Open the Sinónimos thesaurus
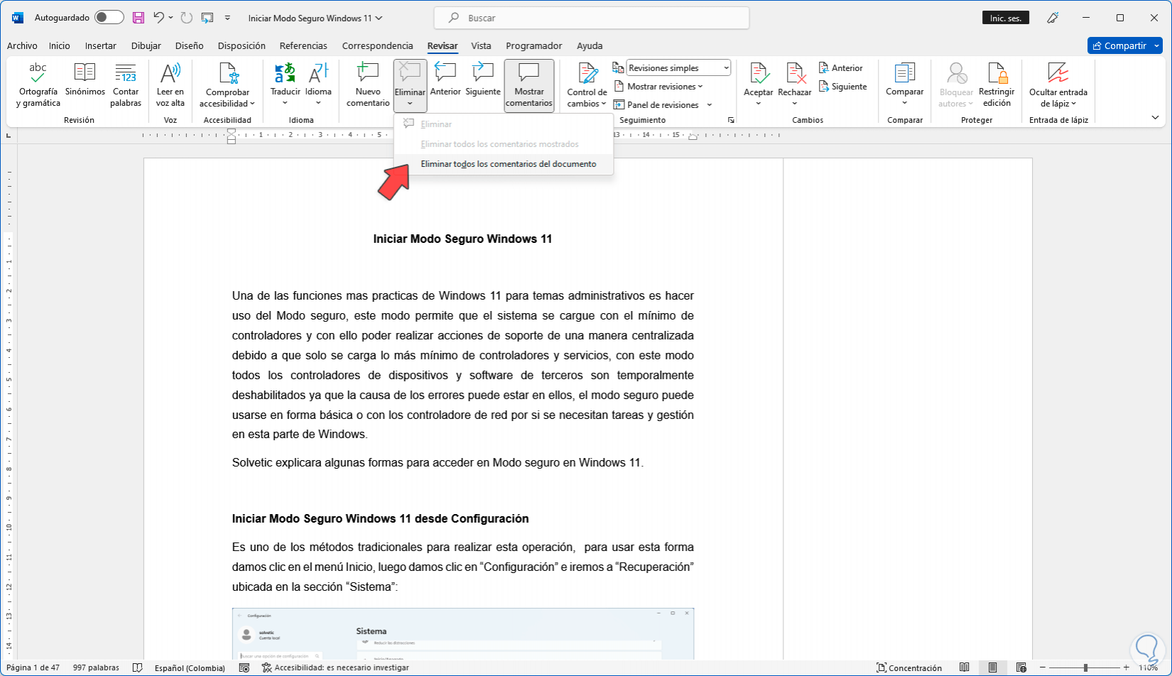Screen dimensions: 1172x676 click(x=85, y=80)
